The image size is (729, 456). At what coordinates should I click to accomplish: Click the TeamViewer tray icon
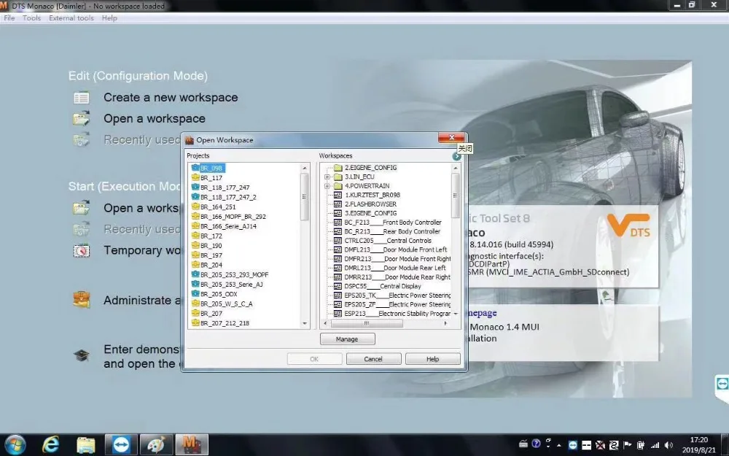tap(573, 445)
